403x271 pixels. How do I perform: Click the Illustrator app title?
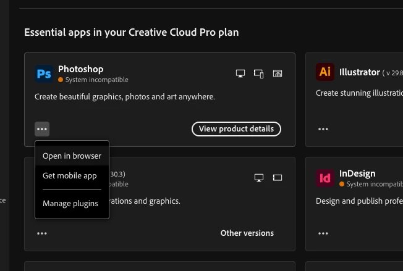(359, 72)
